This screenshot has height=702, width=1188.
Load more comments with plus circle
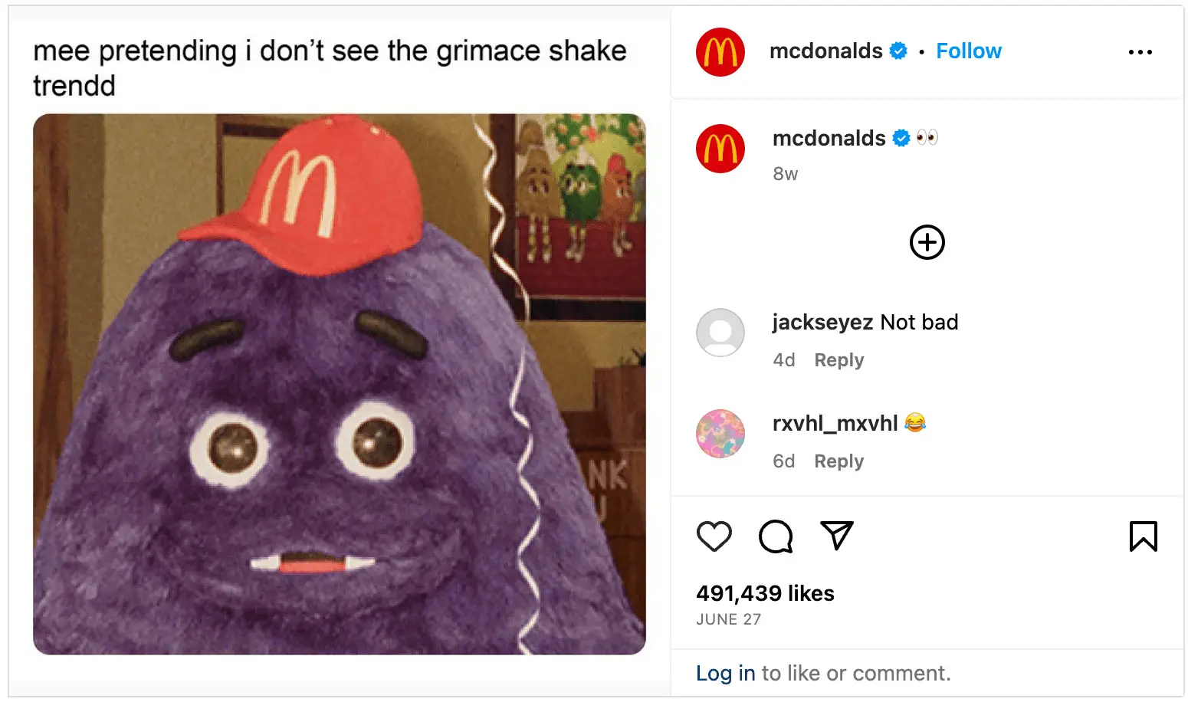(927, 242)
